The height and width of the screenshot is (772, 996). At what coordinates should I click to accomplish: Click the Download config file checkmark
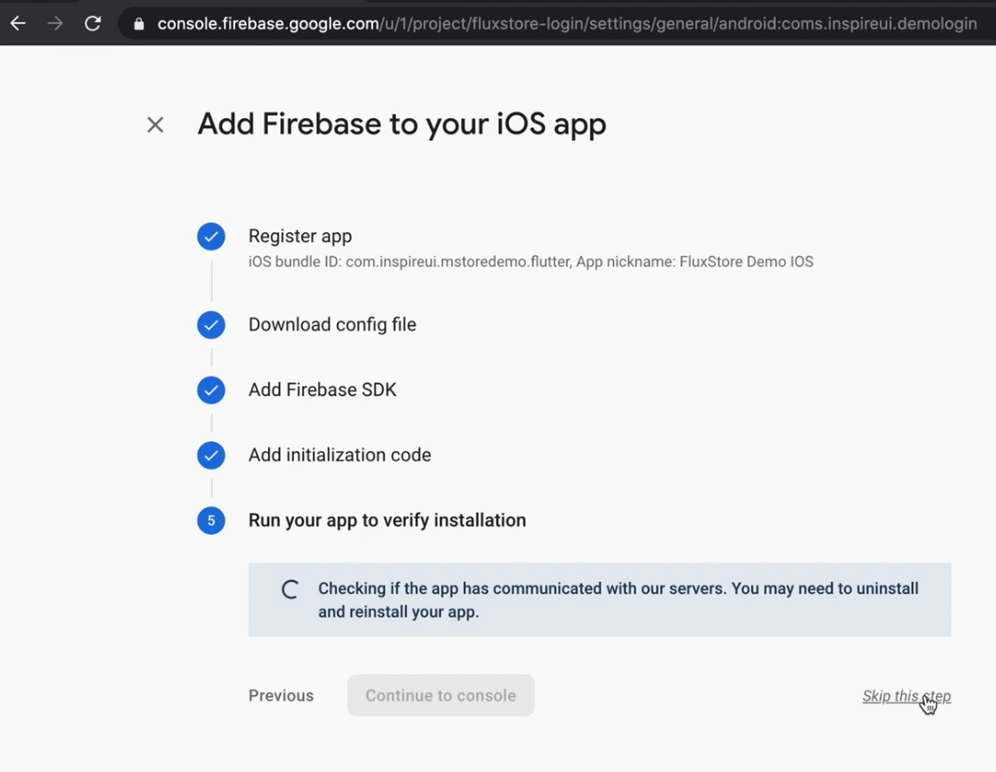tap(211, 325)
